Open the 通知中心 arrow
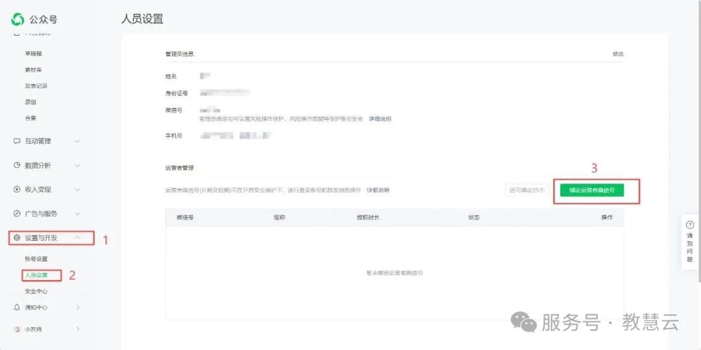This screenshot has width=701, height=350. pos(78,307)
